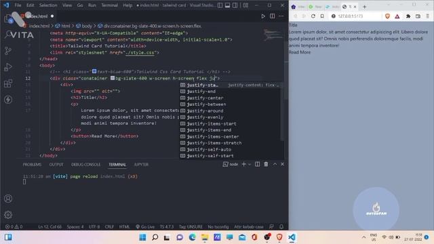Image resolution: width=434 pixels, height=244 pixels.
Task: Open Search on Windows taskbar
Action: click(155, 237)
